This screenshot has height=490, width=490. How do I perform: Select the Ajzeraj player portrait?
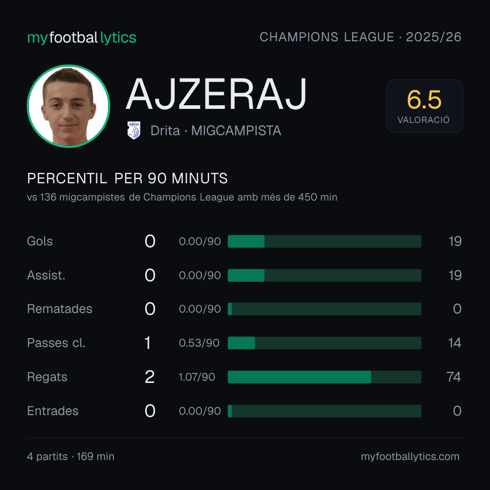point(69,106)
